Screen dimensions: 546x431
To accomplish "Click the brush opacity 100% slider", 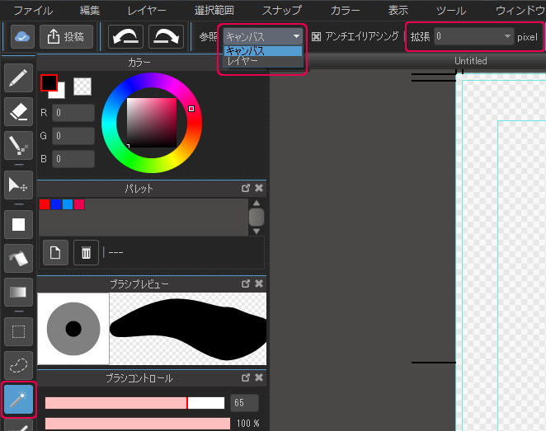I will pyautogui.click(x=138, y=424).
